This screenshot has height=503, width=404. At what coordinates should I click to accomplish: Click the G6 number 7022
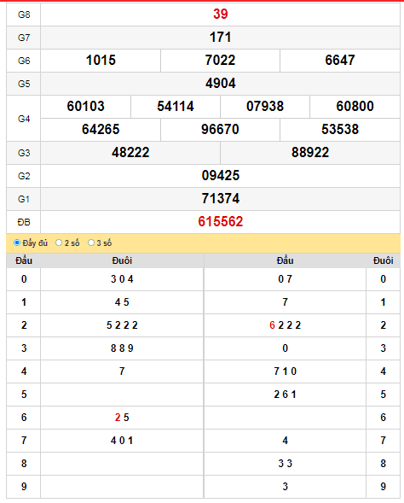point(220,61)
